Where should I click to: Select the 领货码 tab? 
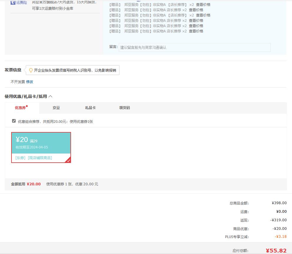[124, 108]
